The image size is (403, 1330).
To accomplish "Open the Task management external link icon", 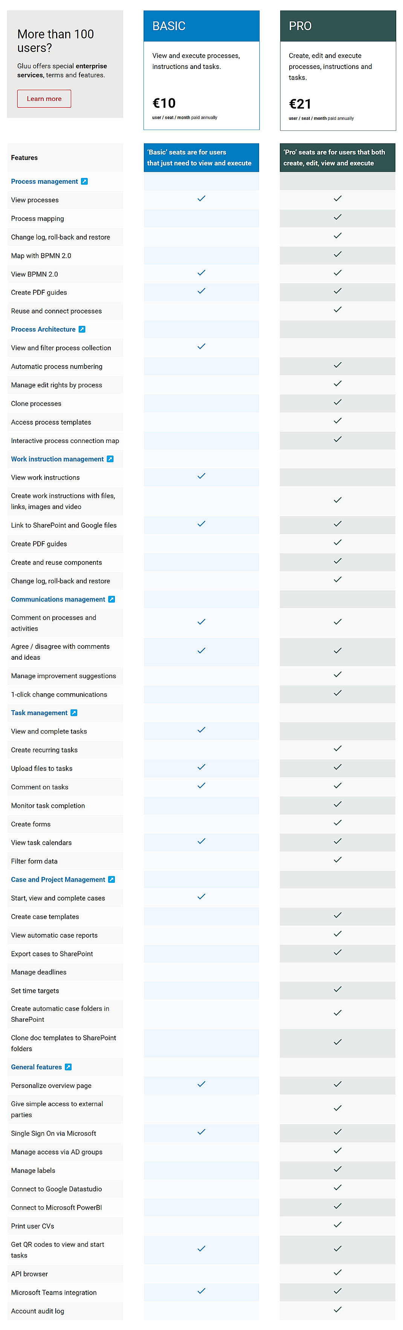I will (74, 712).
